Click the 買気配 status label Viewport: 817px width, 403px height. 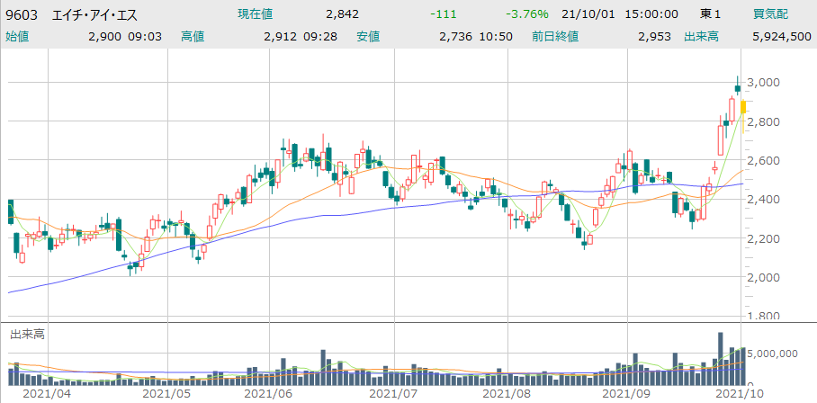(x=772, y=15)
